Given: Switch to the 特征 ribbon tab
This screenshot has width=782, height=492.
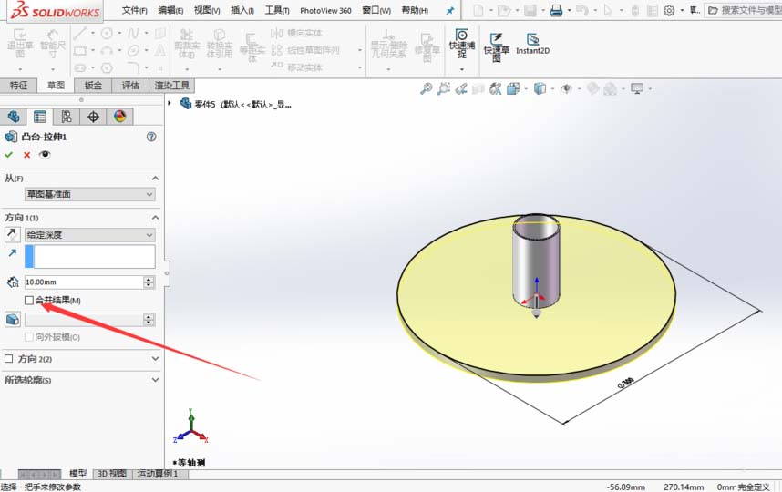Looking at the screenshot, I should [x=18, y=86].
